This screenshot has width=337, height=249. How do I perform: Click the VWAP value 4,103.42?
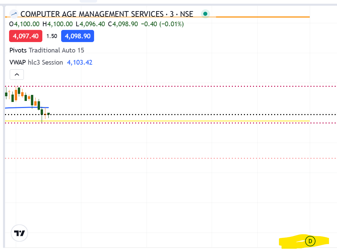pos(80,62)
